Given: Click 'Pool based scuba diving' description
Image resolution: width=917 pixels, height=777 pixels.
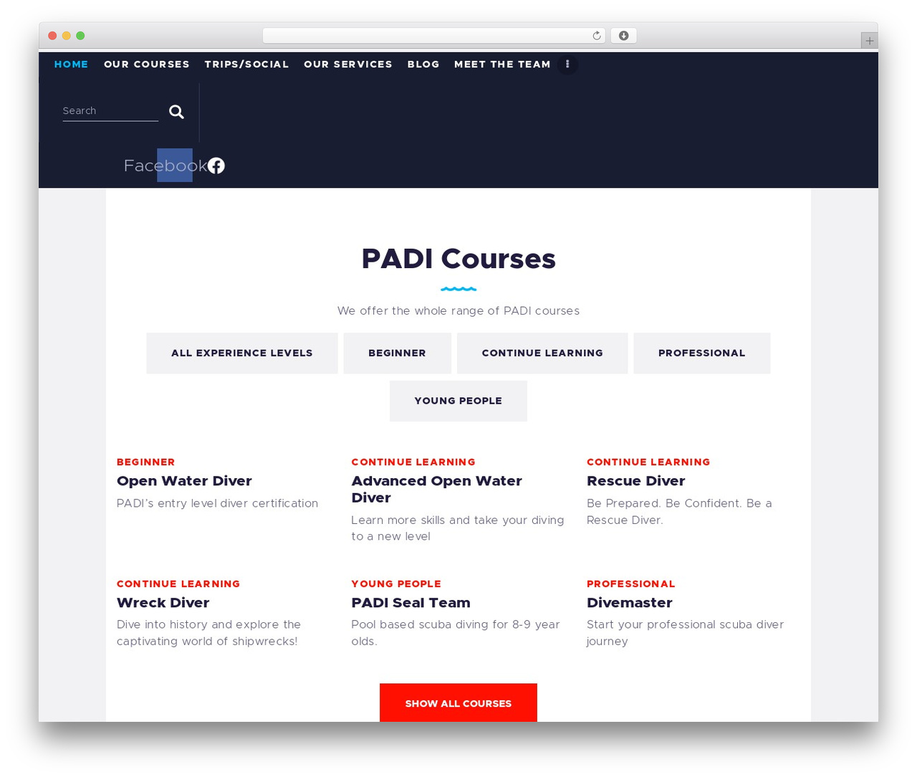Looking at the screenshot, I should (456, 633).
